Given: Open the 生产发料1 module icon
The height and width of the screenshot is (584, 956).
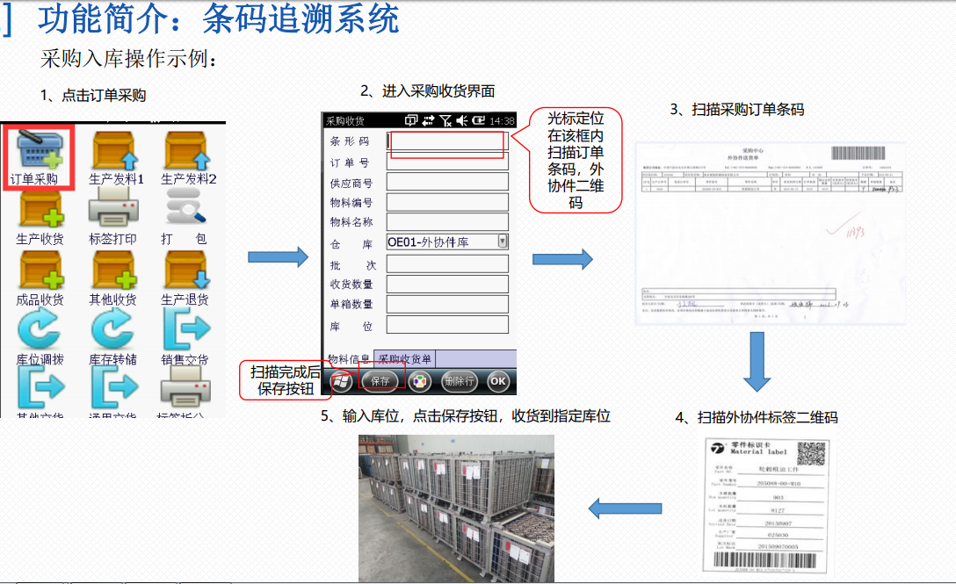Looking at the screenshot, I should (x=114, y=150).
